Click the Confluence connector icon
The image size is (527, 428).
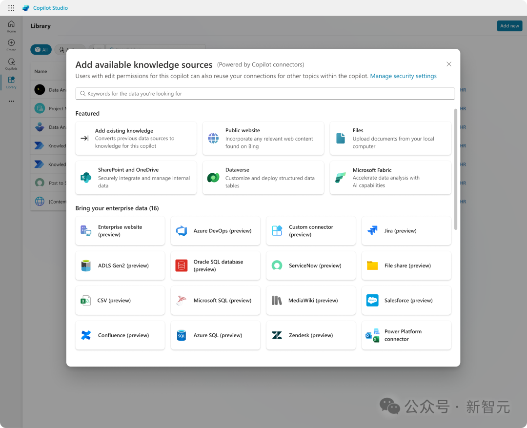(x=86, y=335)
